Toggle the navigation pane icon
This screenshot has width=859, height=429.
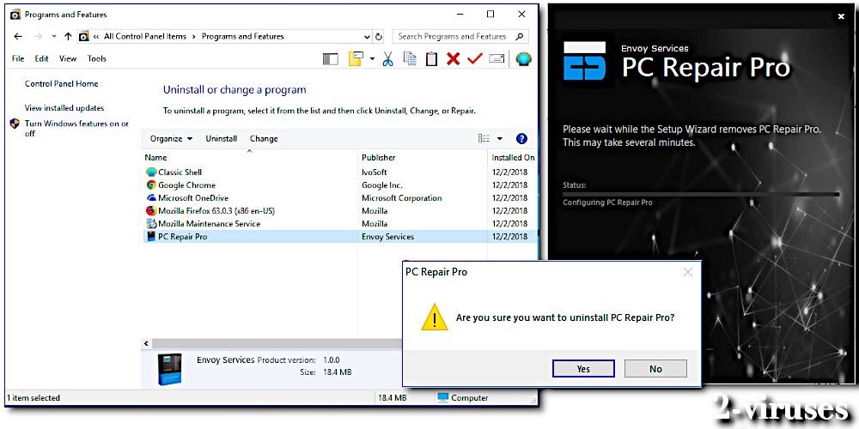(x=331, y=59)
